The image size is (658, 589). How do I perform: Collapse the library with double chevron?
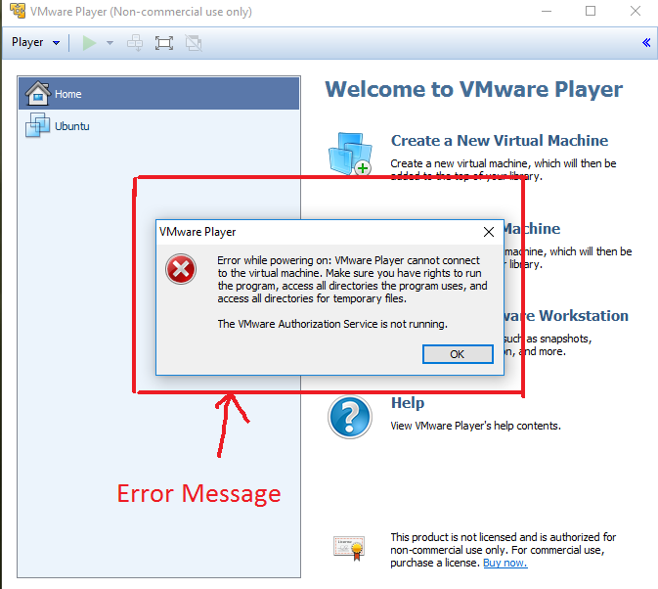pos(646,42)
